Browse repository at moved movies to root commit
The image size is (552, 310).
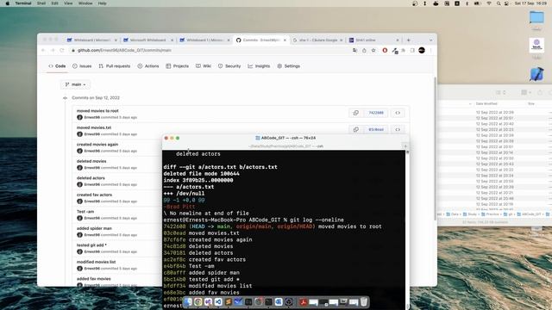pos(398,113)
